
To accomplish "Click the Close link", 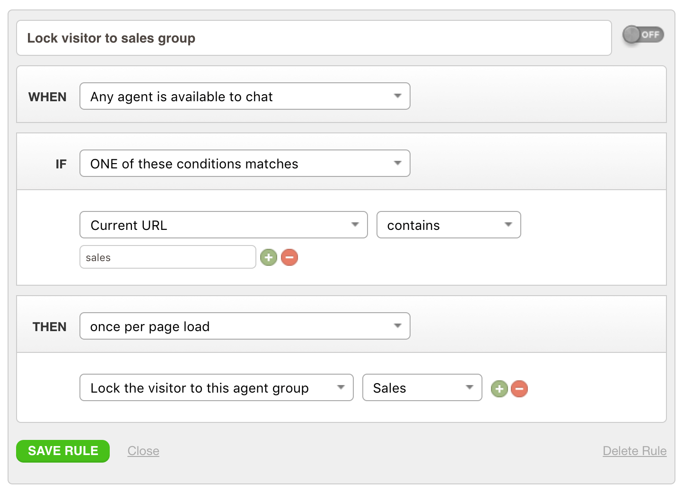I will (143, 451).
